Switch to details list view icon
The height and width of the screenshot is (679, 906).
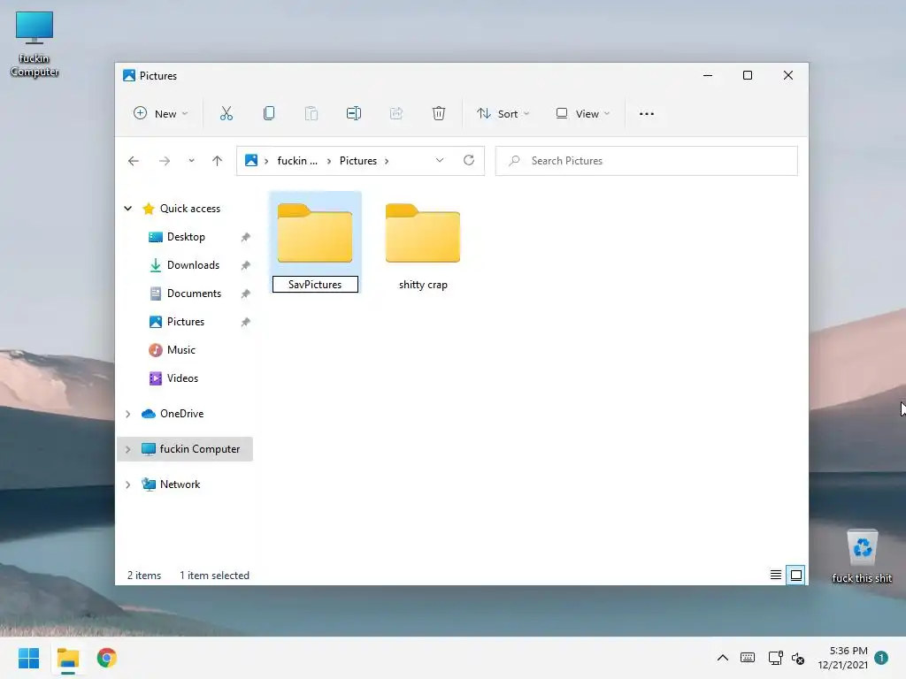(x=775, y=575)
